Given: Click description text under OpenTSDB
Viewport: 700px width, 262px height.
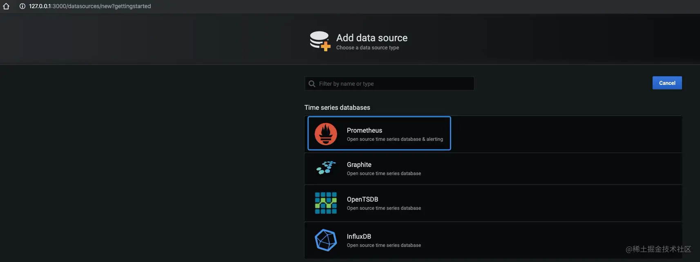Looking at the screenshot, I should tap(384, 208).
